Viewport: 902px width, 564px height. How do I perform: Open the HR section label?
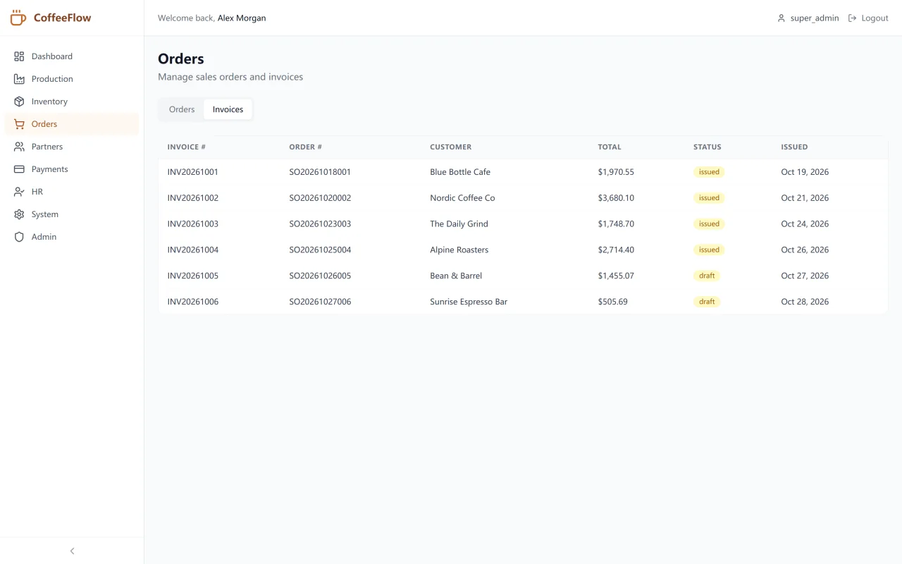[37, 192]
